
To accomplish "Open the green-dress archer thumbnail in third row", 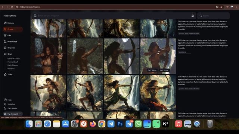I will tap(121, 93).
